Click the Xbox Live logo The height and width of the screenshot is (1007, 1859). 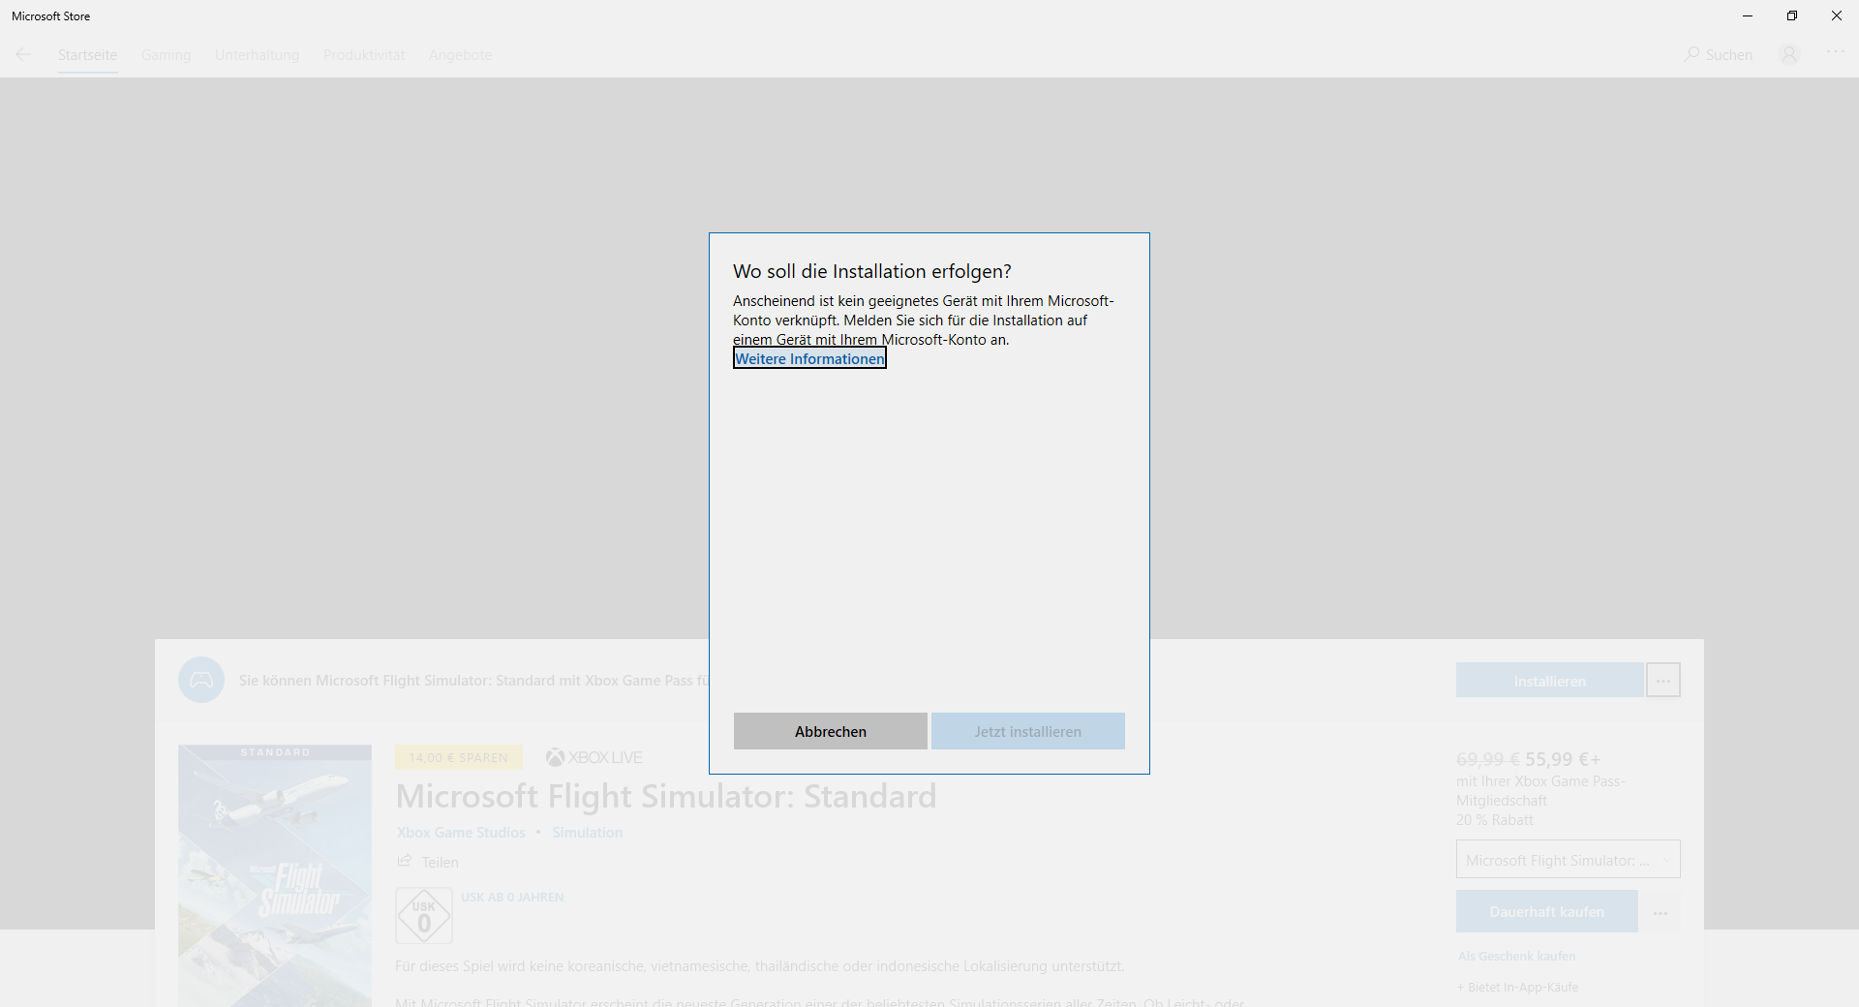coord(594,757)
